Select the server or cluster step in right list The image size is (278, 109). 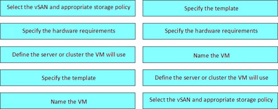click(x=210, y=78)
